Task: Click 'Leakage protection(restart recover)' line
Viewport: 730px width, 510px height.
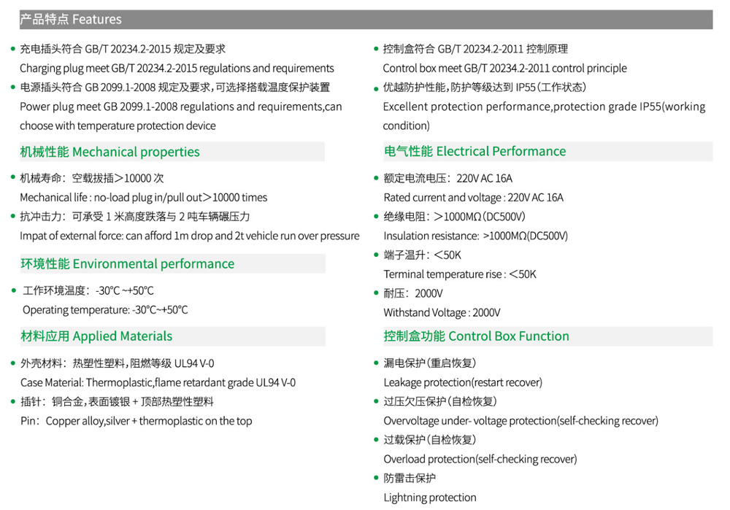Action: point(463,382)
